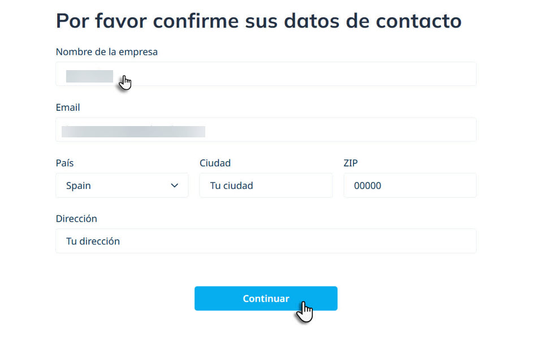This screenshot has height=346, width=535.
Task: Click the ZIP label text
Action: click(x=351, y=163)
